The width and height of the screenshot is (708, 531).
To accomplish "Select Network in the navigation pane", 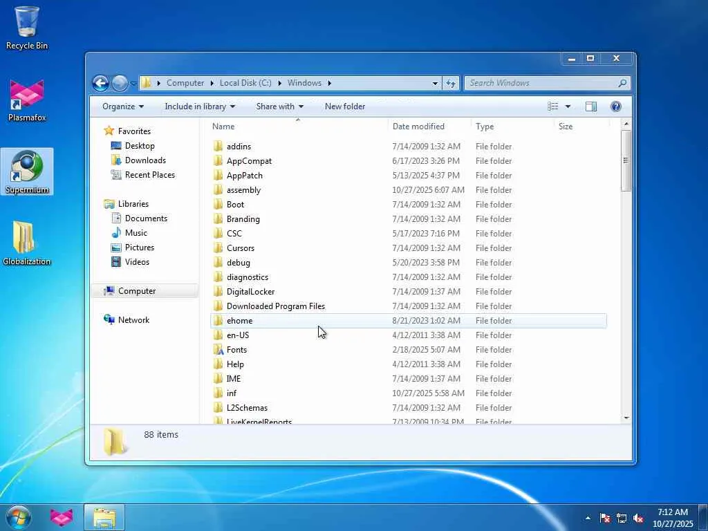I will coord(133,320).
